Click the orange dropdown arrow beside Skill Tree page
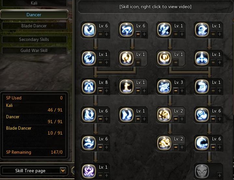This screenshot has width=234, height=180. 63,171
